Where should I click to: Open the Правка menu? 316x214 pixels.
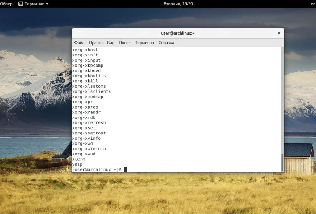[96, 43]
